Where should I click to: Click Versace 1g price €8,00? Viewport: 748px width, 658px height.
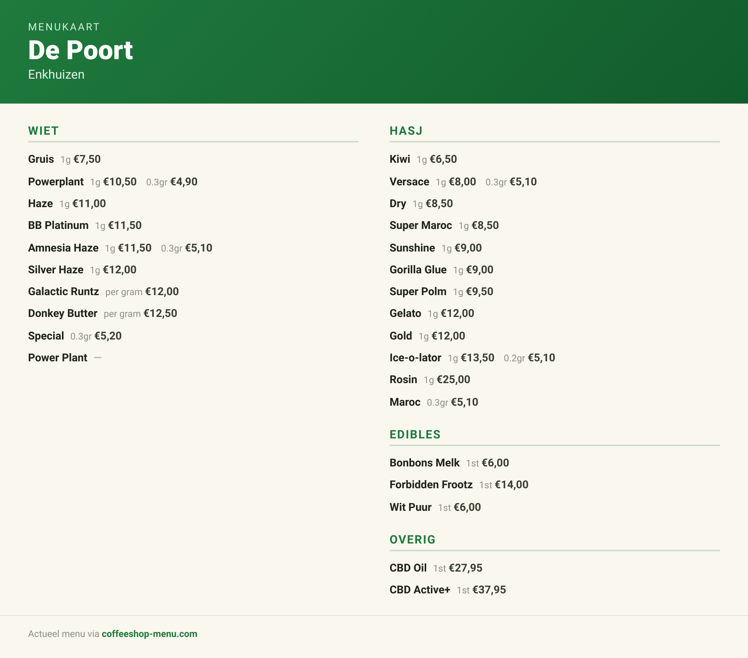(462, 182)
